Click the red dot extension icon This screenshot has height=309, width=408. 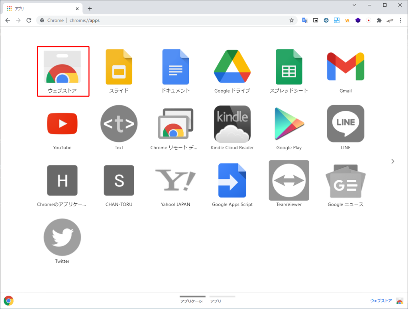point(369,20)
